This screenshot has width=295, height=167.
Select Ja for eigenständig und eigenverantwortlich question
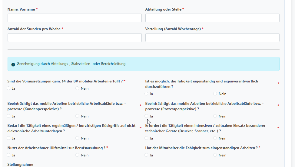point(146,94)
